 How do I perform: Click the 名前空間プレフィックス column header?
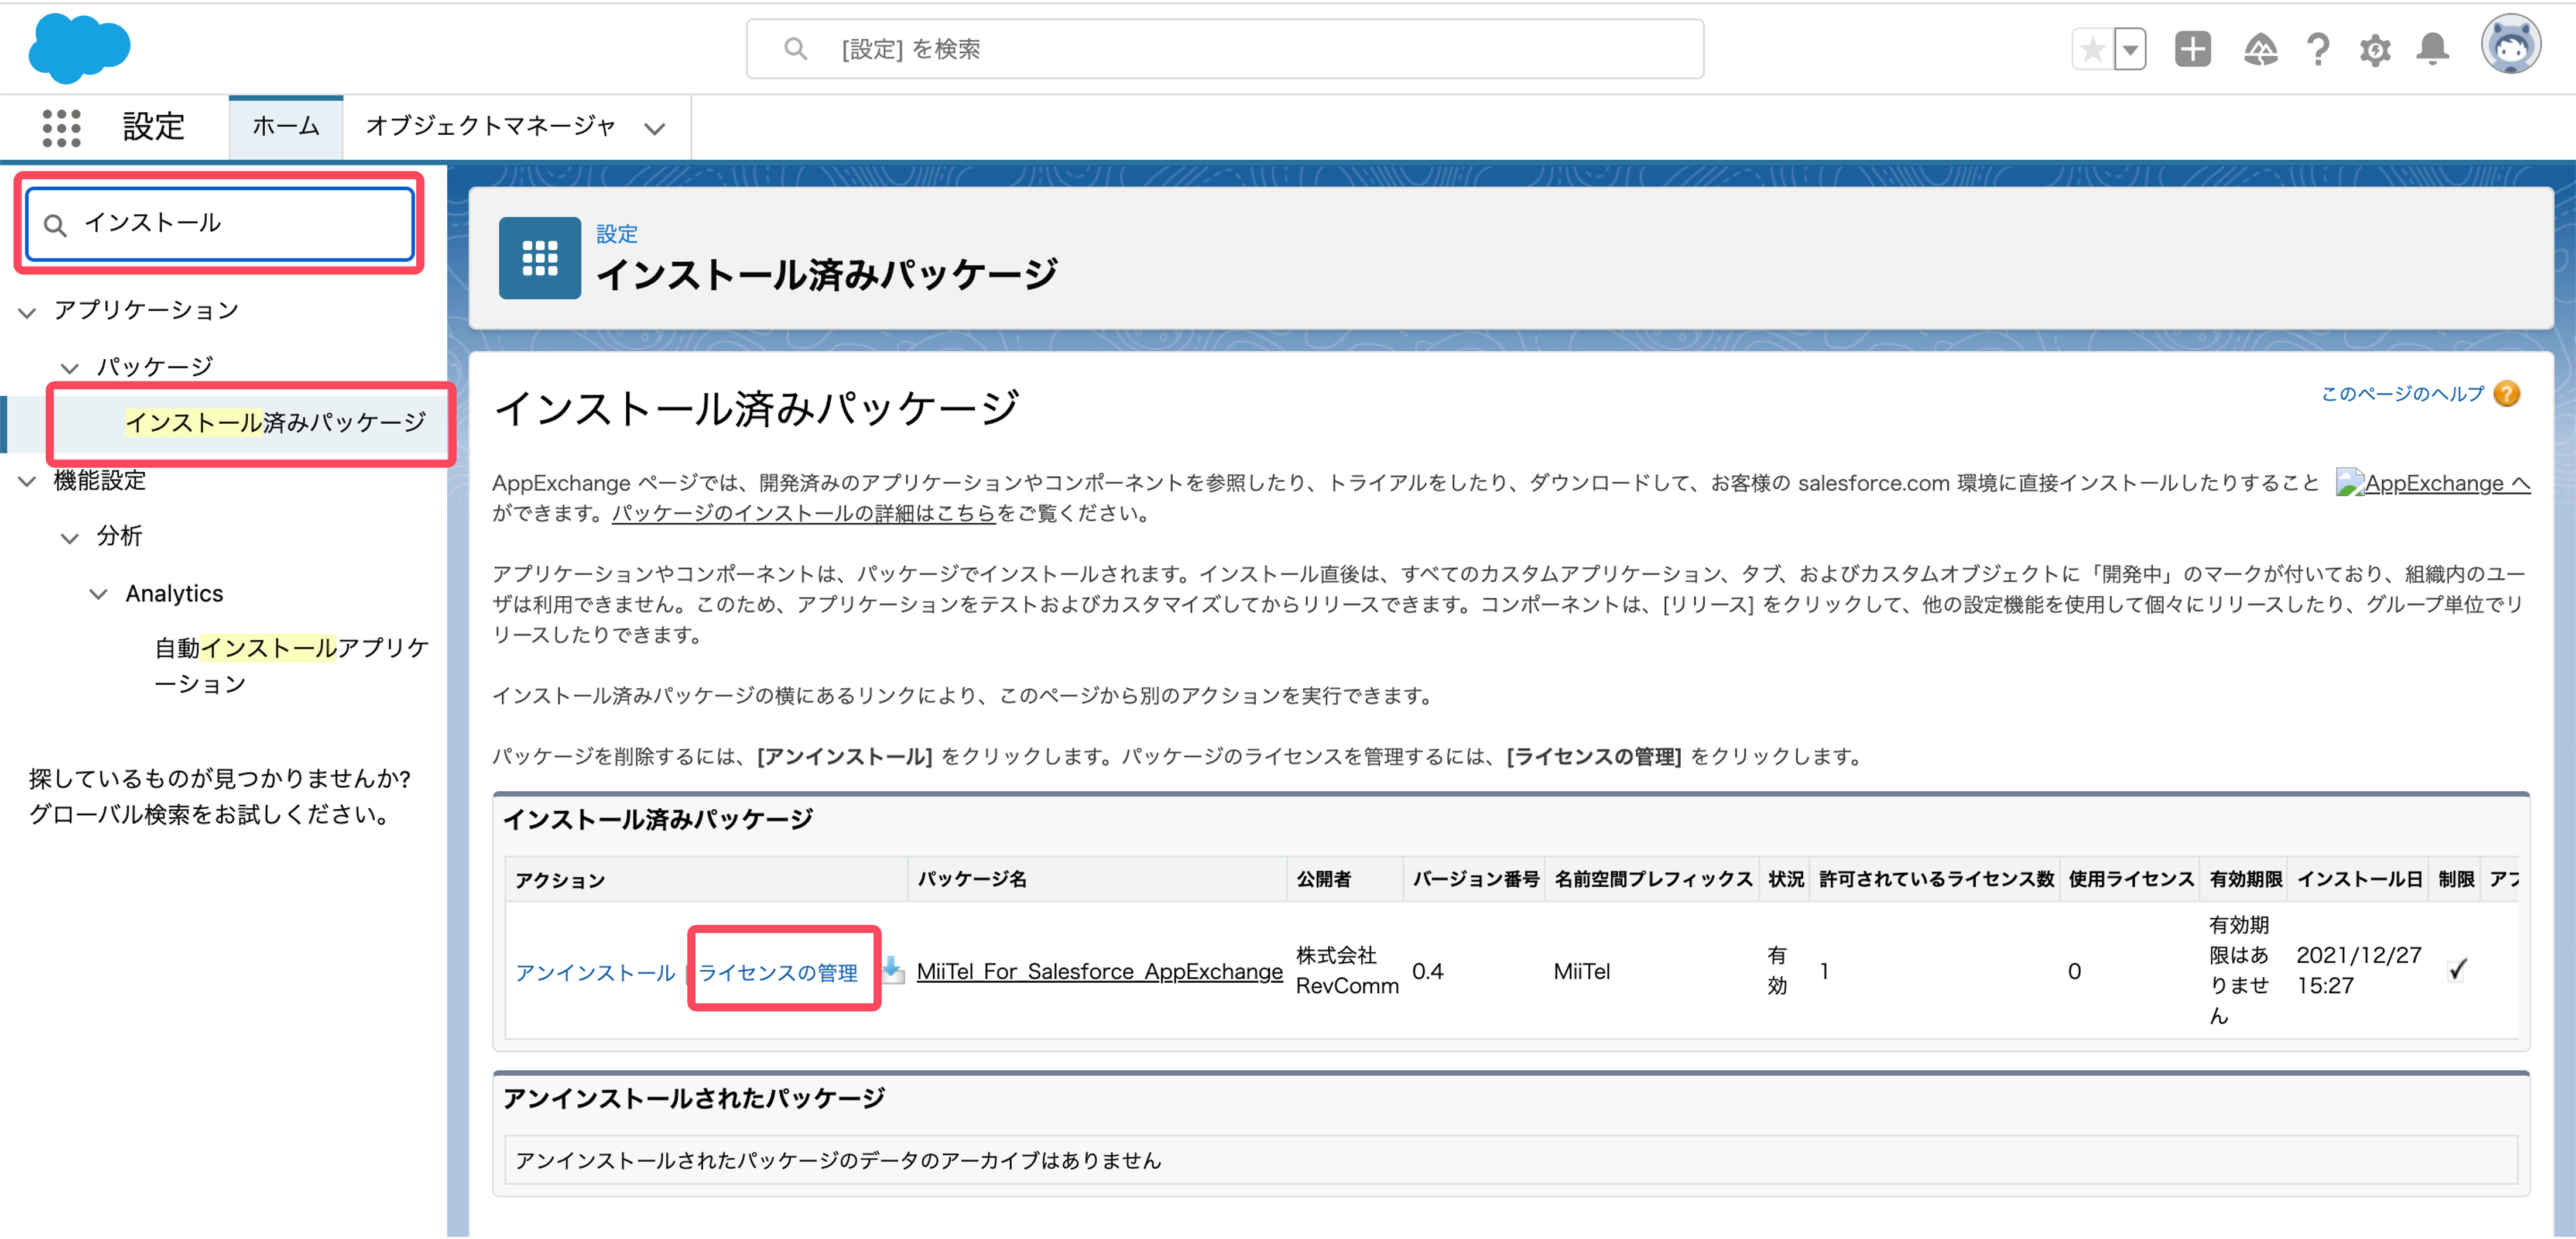pyautogui.click(x=1653, y=879)
